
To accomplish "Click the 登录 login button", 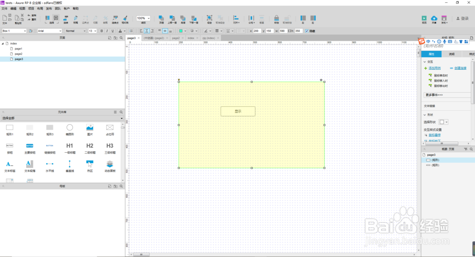I will pyautogui.click(x=463, y=18).
